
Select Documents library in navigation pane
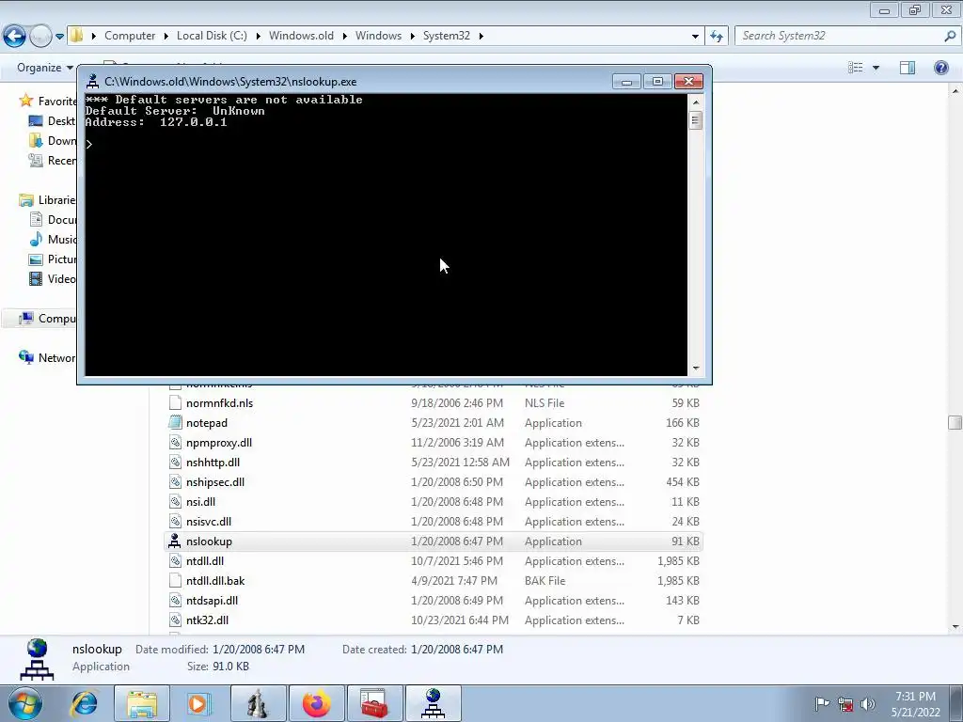53,219
